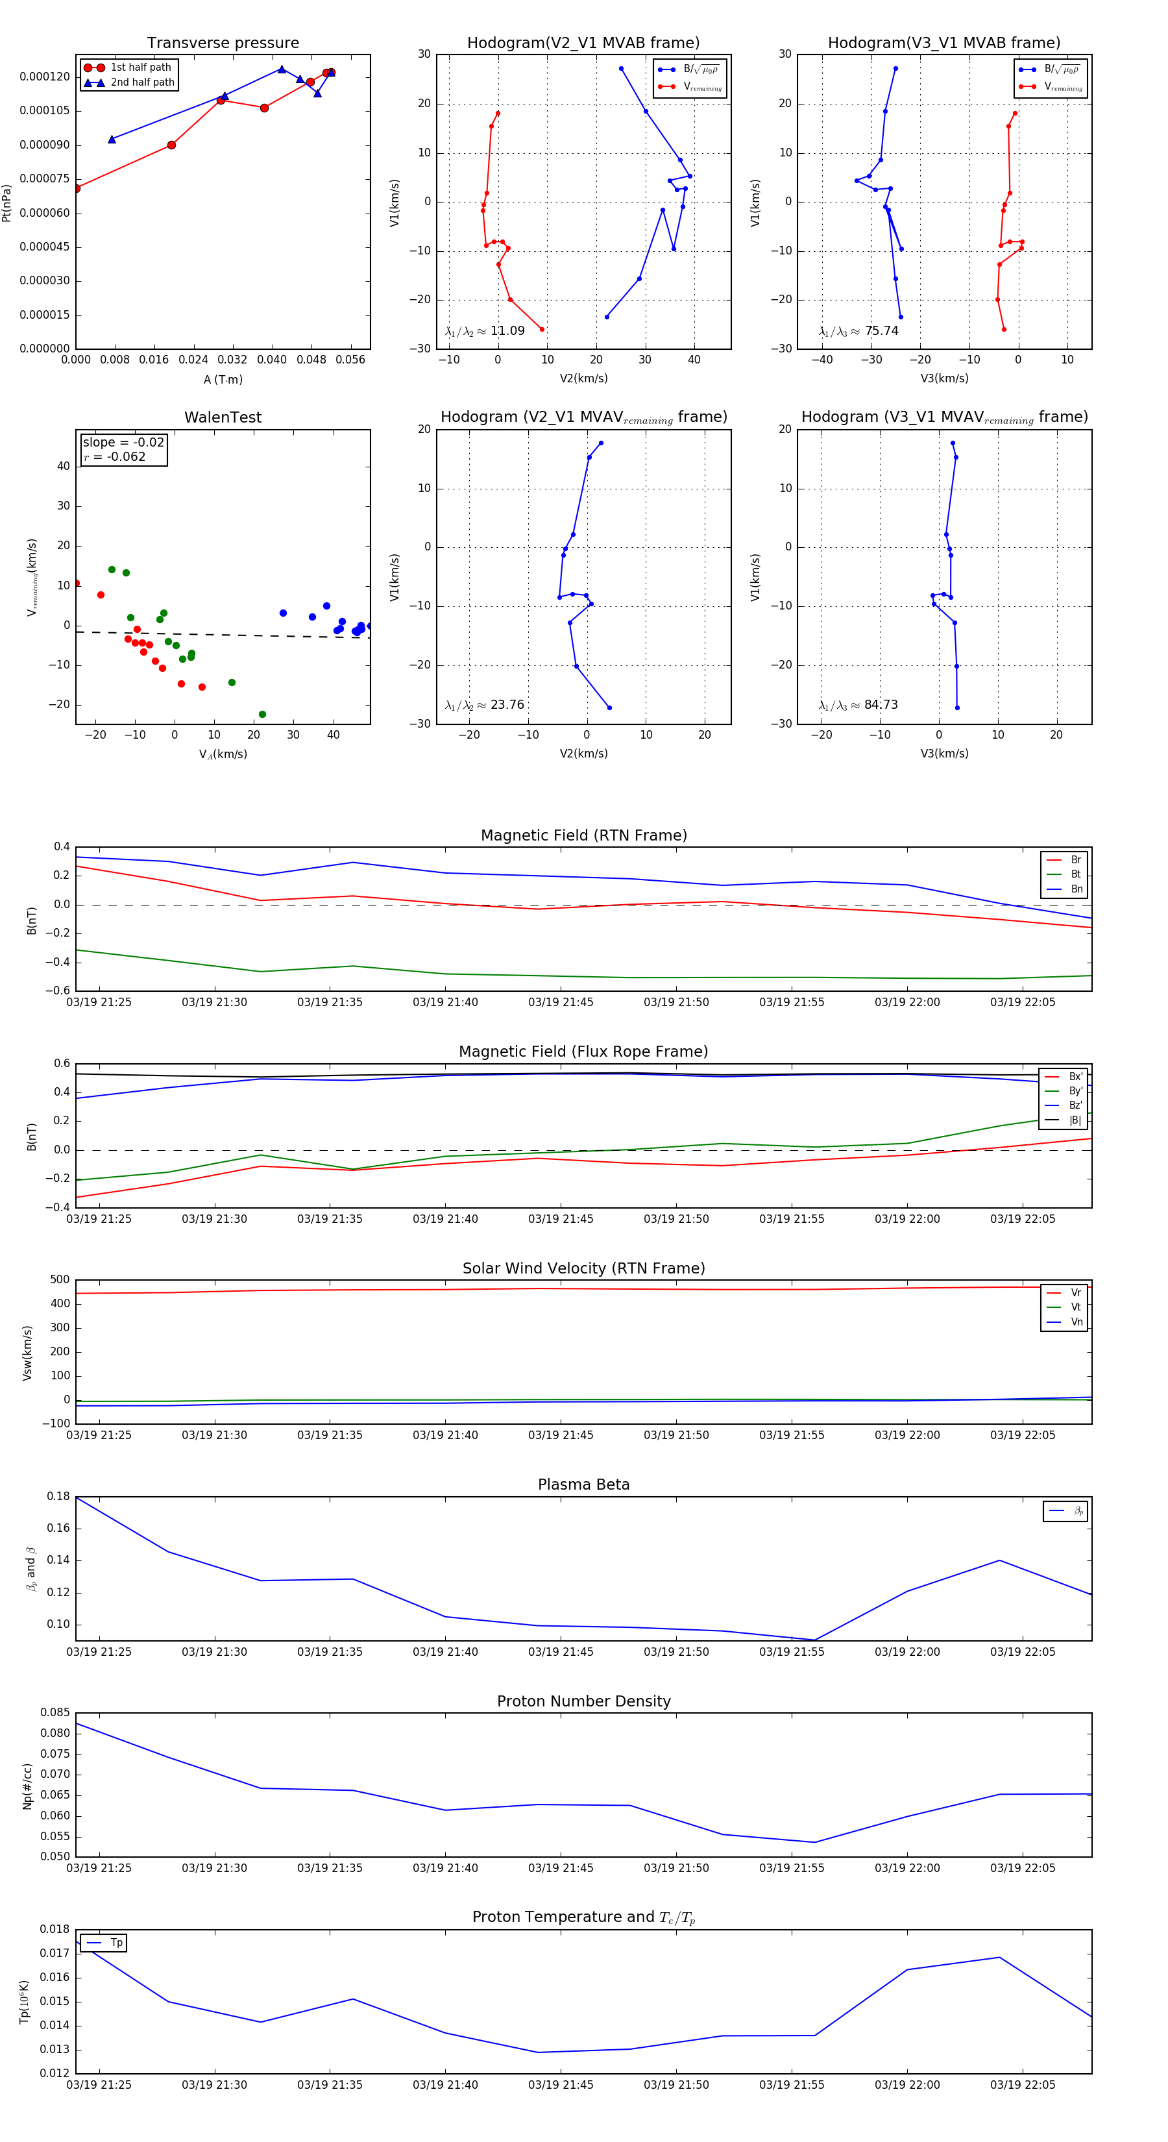Click the 'Plasma Beta' plot title
Image resolution: width=1168 pixels, height=2142 pixels.
click(x=583, y=1485)
